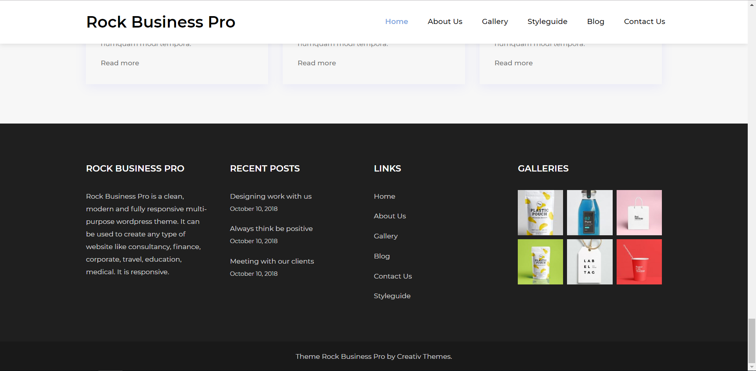Open the Label Tag gallery thumbnail
Viewport: 756px width, 371px height.
(589, 262)
